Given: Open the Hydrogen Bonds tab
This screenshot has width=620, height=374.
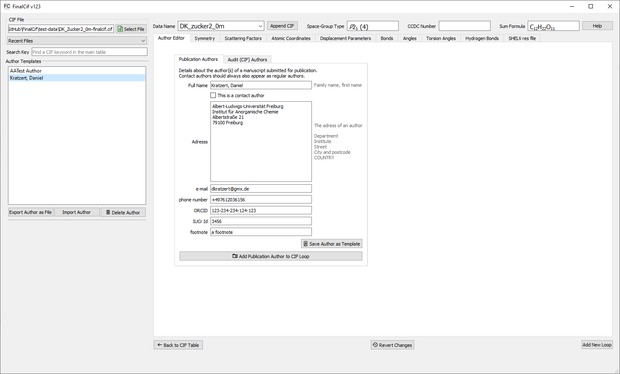Looking at the screenshot, I should [x=482, y=38].
